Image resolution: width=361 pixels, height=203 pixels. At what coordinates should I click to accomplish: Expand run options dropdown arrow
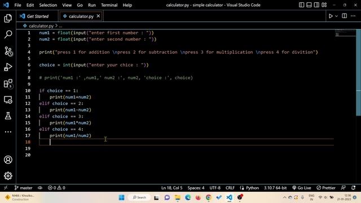[336, 16]
